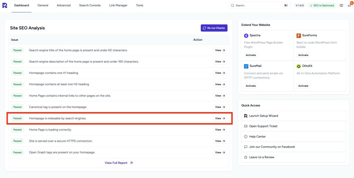The image size is (354, 178).
Task: Click the SureMail plugin logo
Action: (x=246, y=66)
